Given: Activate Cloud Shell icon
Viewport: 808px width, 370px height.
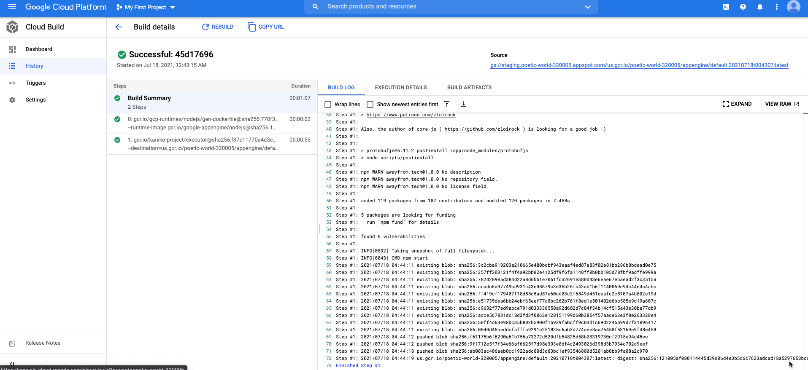Looking at the screenshot, I should click(726, 7).
